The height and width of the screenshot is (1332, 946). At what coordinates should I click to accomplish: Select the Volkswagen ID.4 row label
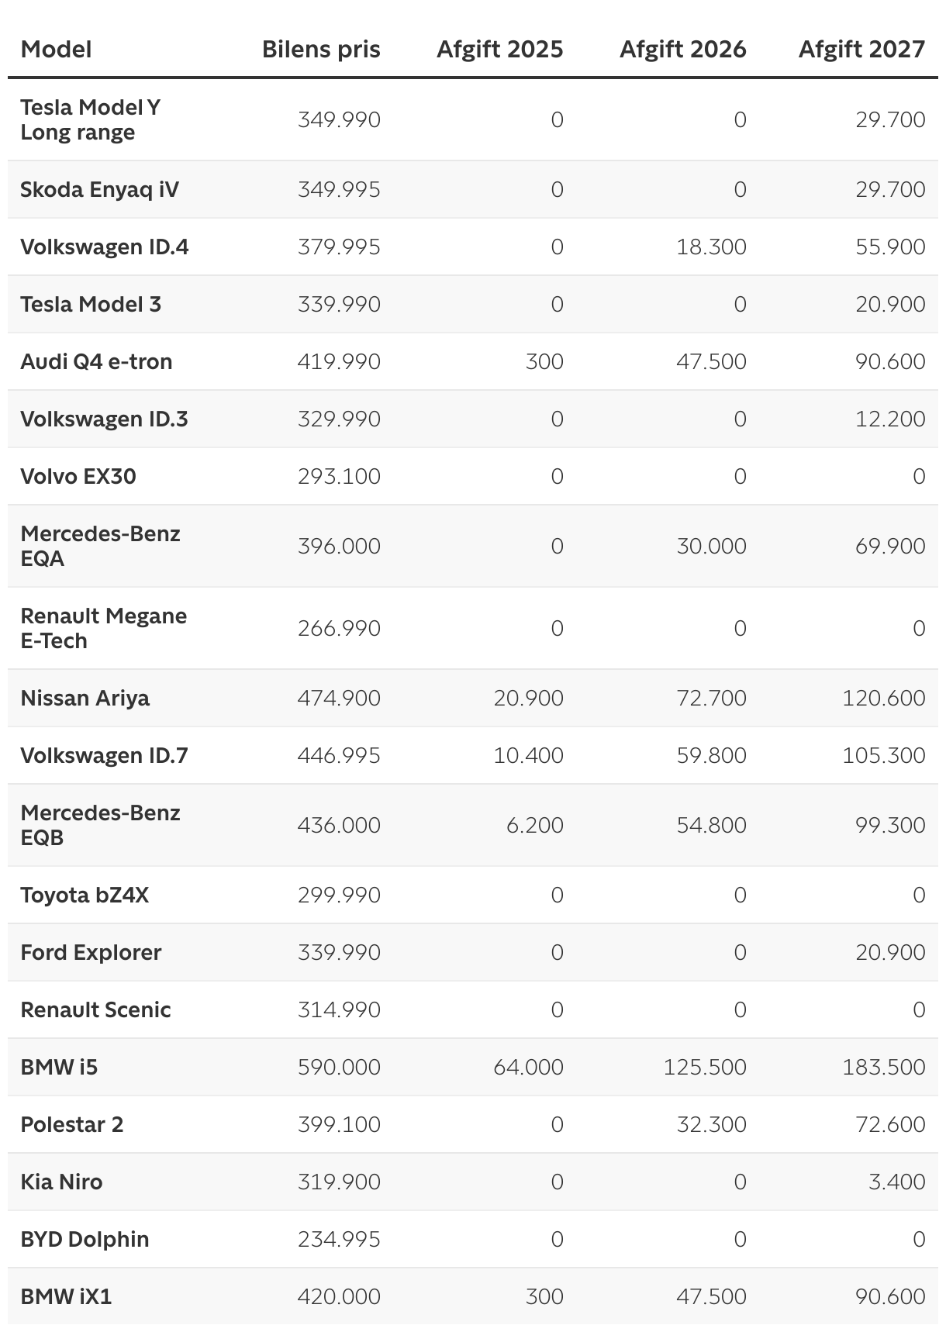point(105,247)
